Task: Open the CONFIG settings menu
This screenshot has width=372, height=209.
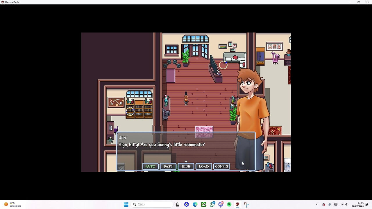Action: coord(221,166)
